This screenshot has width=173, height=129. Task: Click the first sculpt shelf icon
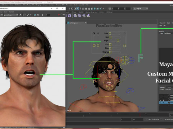75,16
